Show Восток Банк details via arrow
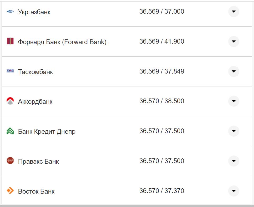Image resolution: width=254 pixels, height=207 pixels. (x=233, y=191)
